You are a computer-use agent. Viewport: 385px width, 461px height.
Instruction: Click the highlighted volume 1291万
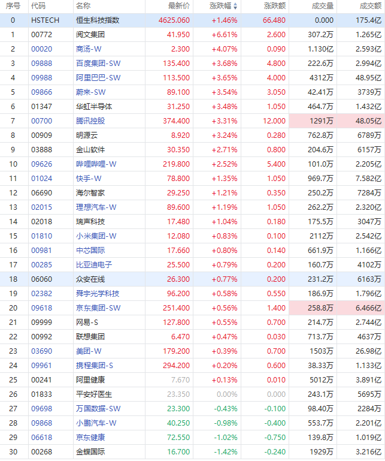click(322, 121)
